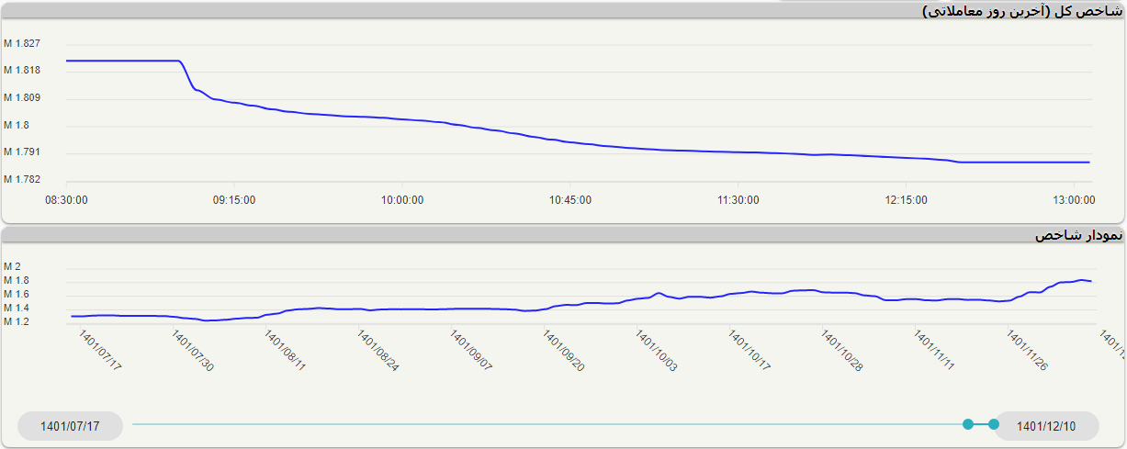
Task: Click the 1401/07/17 start date pill
Action: coord(70,426)
